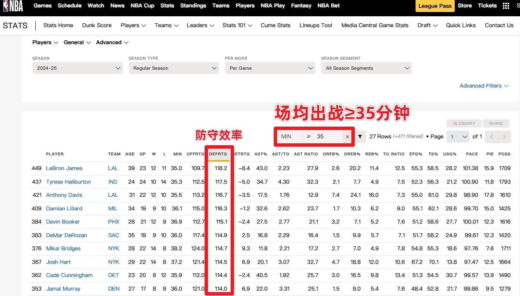Click the NBA logo in header

point(13,6)
